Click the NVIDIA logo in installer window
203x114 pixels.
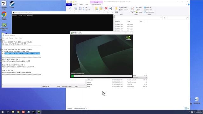click(x=128, y=38)
